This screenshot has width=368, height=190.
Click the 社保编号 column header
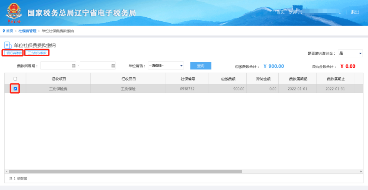point(187,79)
